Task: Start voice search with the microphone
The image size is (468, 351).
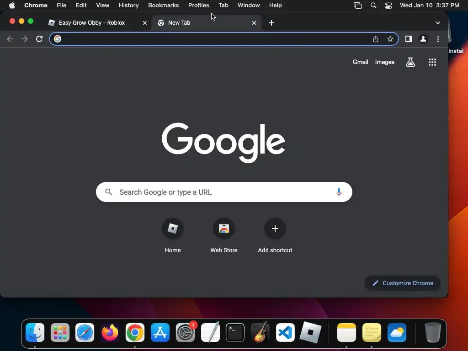Action: click(339, 192)
